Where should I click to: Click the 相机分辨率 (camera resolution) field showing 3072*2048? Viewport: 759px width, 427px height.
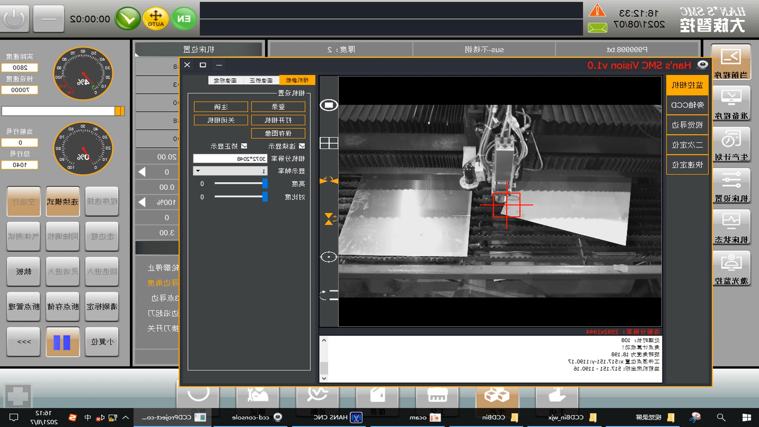pos(230,159)
